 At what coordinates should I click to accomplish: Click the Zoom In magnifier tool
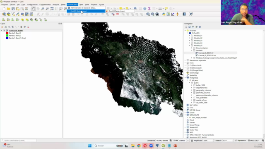coord(43,9)
